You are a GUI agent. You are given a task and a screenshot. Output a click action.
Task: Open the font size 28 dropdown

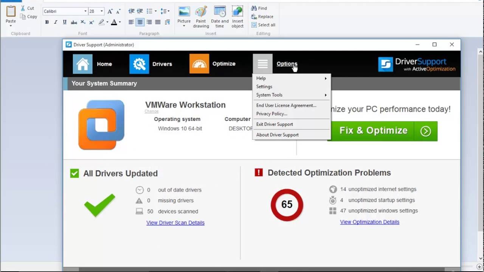(102, 11)
